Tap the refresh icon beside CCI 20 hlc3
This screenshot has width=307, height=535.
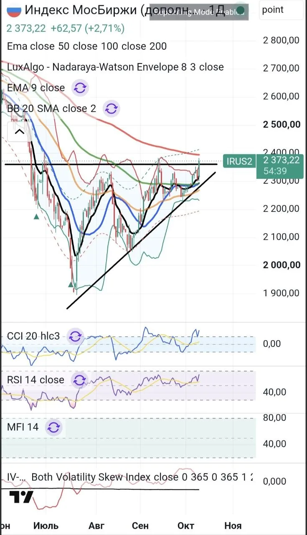click(75, 336)
